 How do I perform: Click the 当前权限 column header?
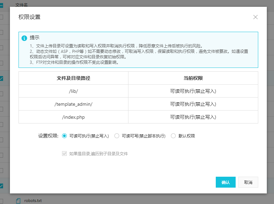pyautogui.click(x=193, y=78)
